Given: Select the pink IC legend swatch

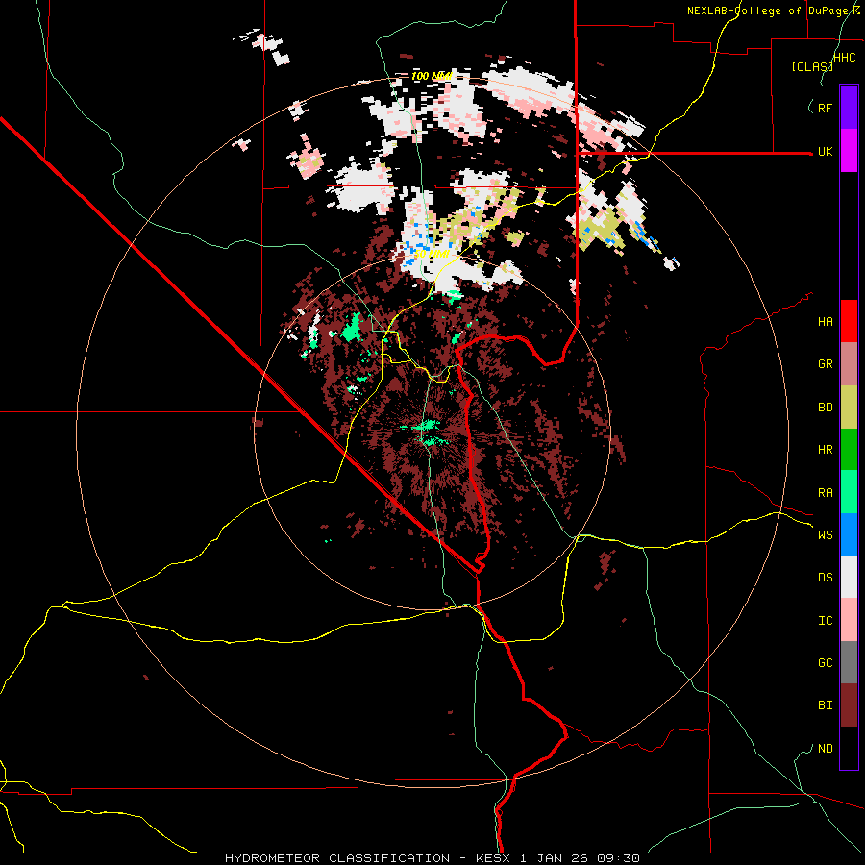Looking at the screenshot, I should (849, 620).
